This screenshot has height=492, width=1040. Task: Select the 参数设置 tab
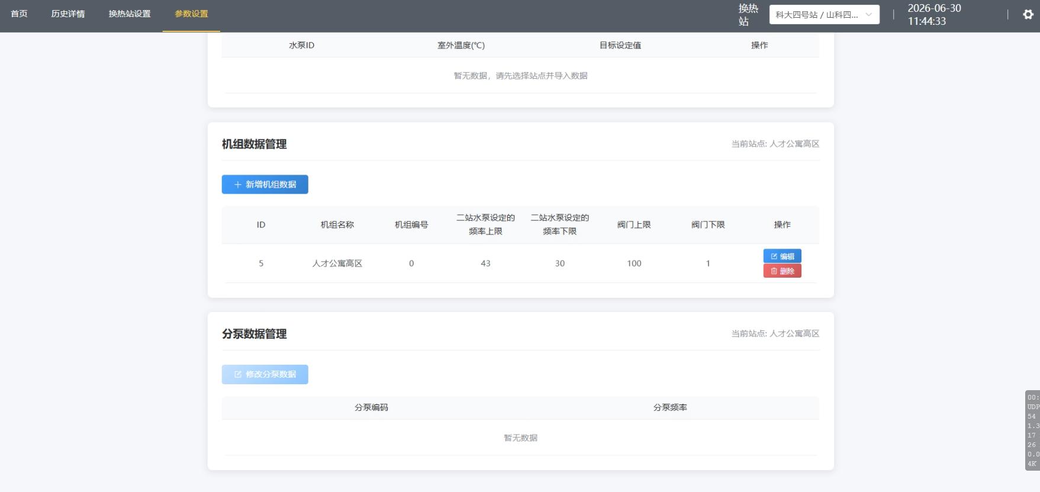(191, 14)
